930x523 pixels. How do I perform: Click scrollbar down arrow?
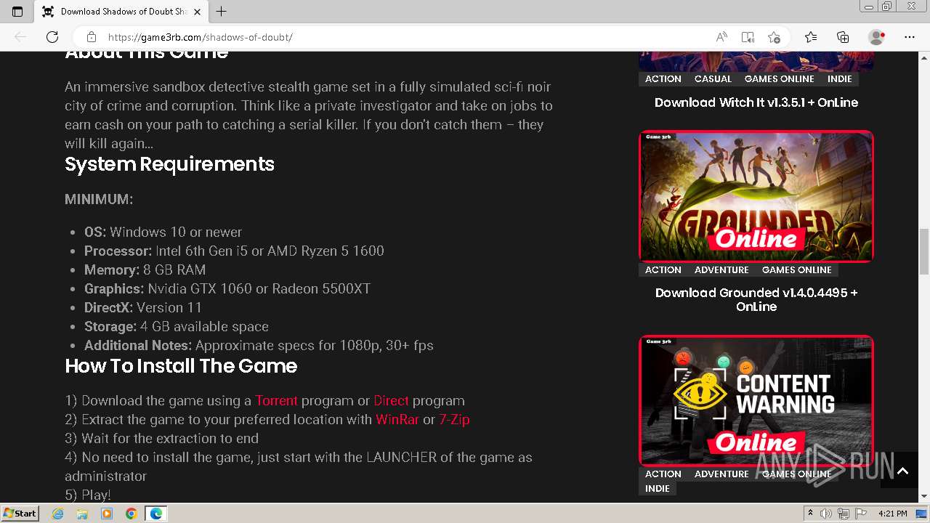point(923,497)
